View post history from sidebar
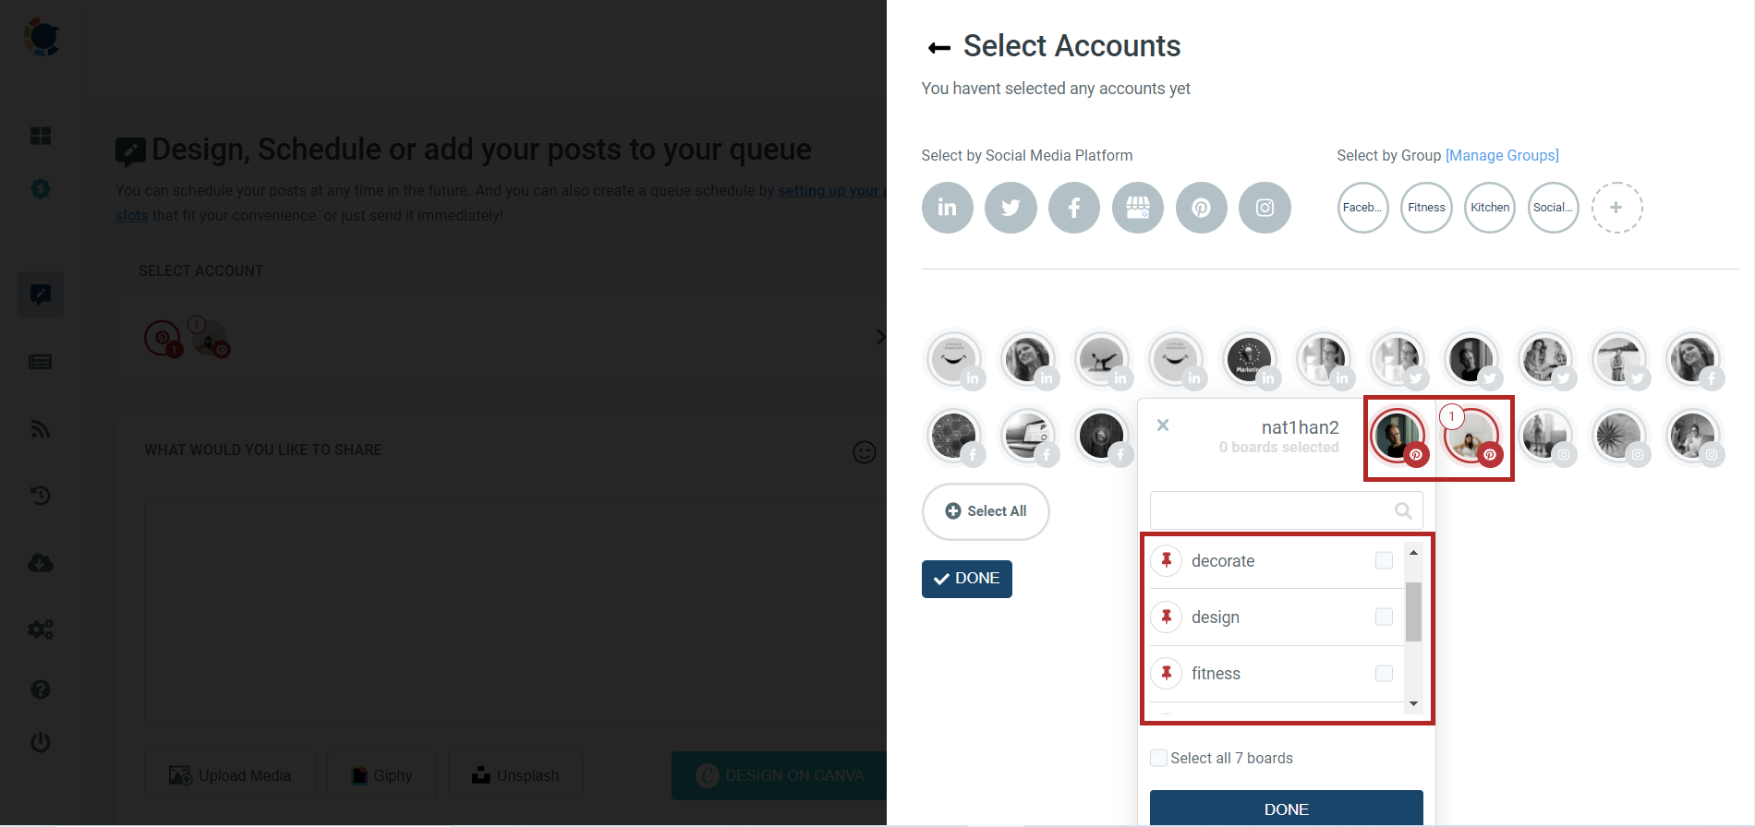This screenshot has width=1755, height=827. (41, 496)
